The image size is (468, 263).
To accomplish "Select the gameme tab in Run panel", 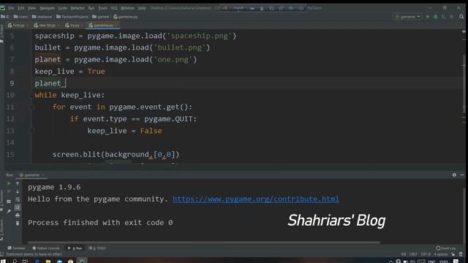I will pyautogui.click(x=31, y=175).
